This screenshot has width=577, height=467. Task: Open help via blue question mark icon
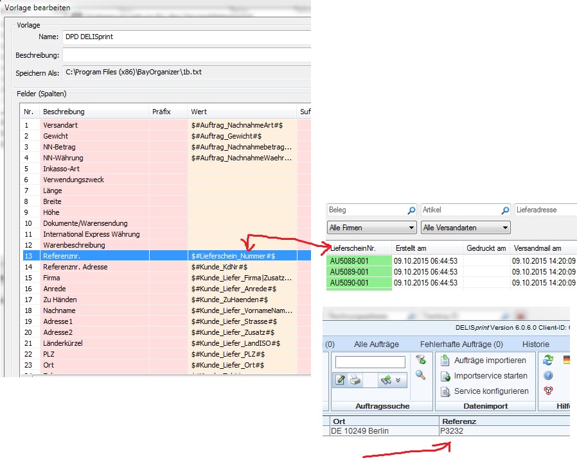(548, 376)
